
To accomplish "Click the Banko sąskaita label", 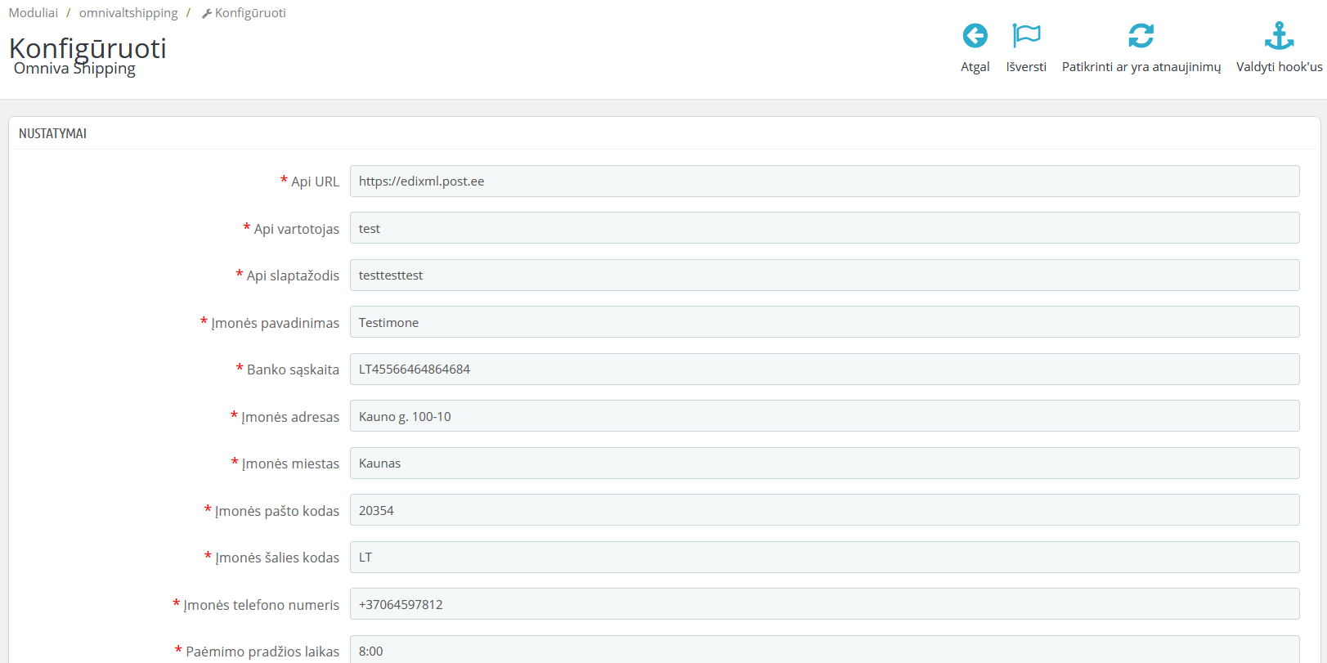I will (293, 370).
